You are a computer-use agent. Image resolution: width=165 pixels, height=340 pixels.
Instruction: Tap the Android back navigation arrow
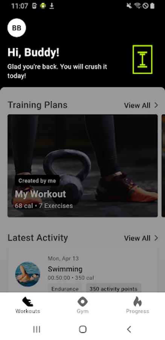(129, 329)
